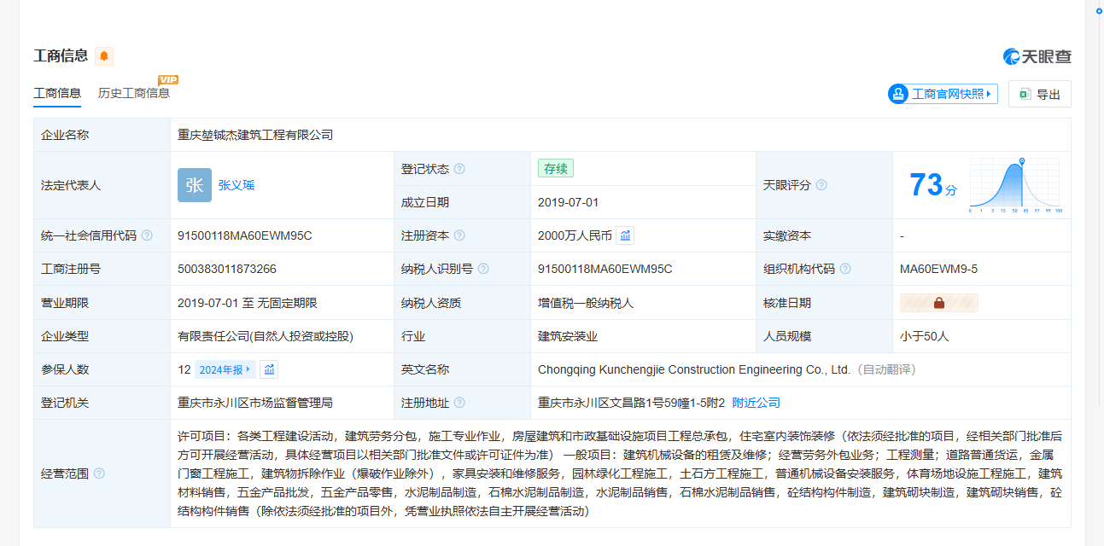
Task: Open trend chart icon beside insured count
Action: [270, 369]
